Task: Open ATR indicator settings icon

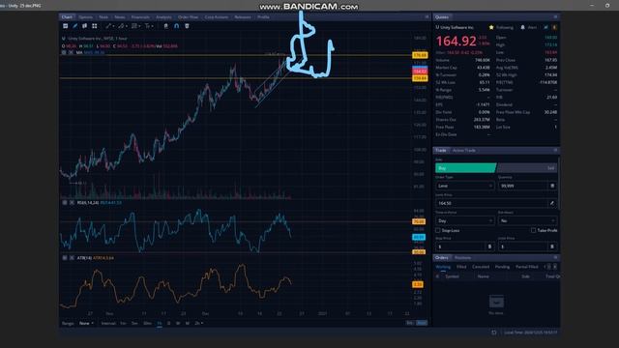Action: [x=65, y=258]
